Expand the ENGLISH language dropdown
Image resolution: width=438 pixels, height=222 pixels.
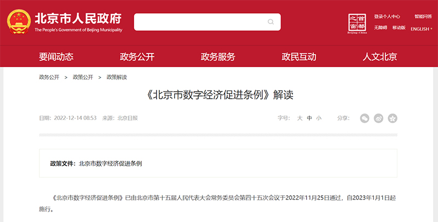[x=421, y=29]
